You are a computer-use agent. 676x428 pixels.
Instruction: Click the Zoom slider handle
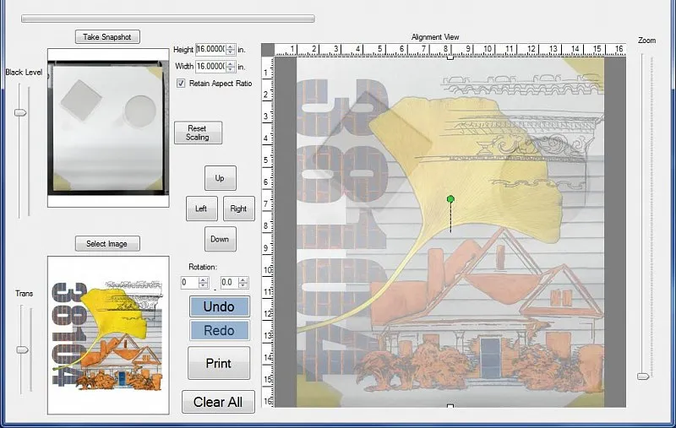[645, 376]
